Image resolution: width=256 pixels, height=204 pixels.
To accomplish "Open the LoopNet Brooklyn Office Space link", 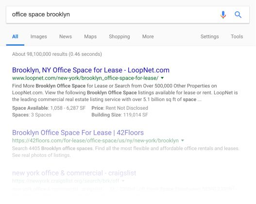I will pos(91,70).
